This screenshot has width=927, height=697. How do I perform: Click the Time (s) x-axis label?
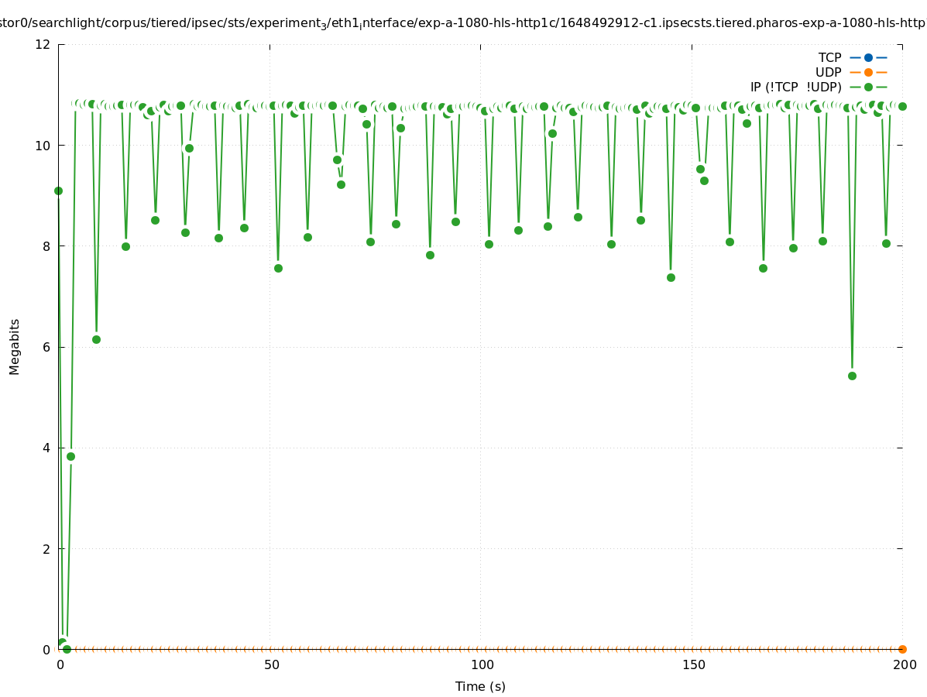(480, 686)
